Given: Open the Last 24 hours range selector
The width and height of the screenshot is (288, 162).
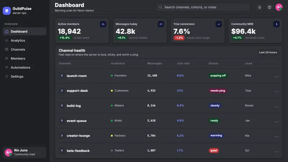Looking at the screenshot, I should click(268, 52).
